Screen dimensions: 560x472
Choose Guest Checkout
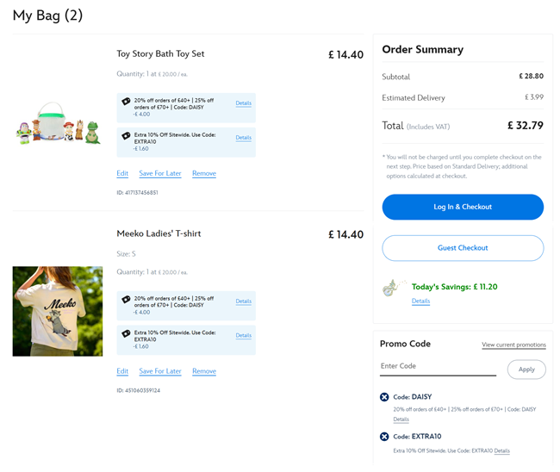click(x=463, y=248)
